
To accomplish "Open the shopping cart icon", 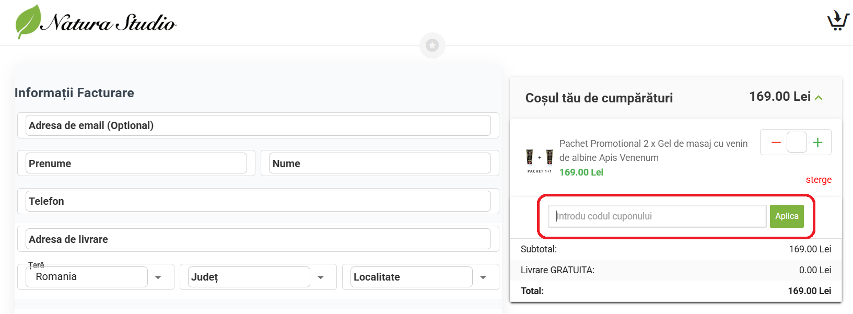I will 837,21.
